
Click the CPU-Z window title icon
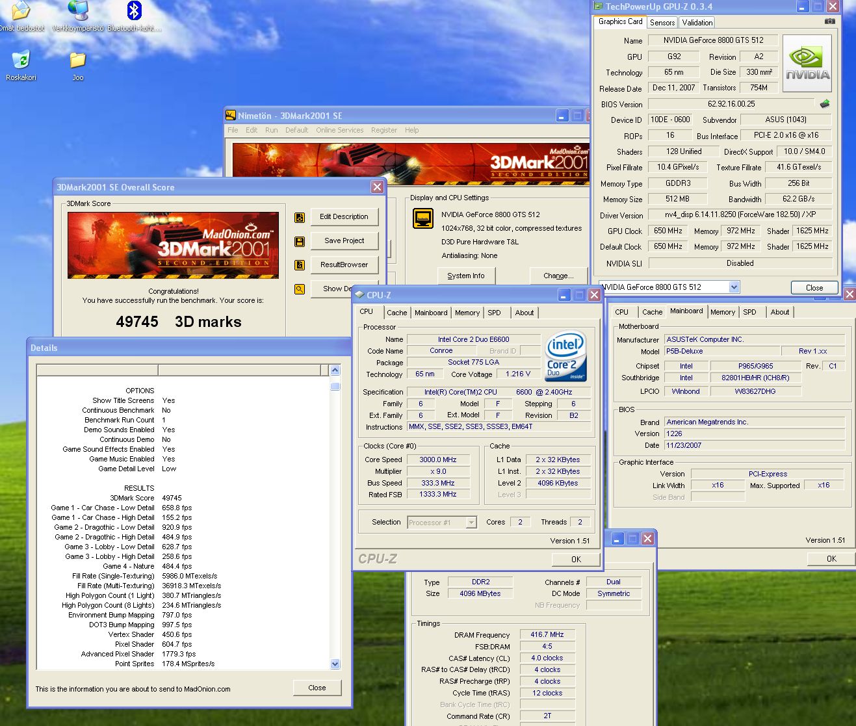coord(359,294)
